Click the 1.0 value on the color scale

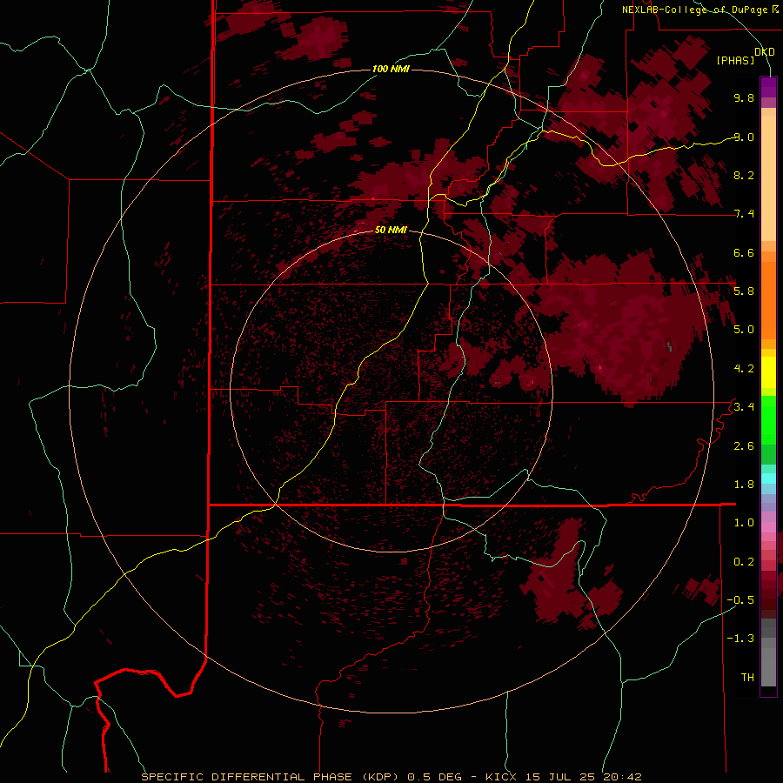pyautogui.click(x=744, y=522)
